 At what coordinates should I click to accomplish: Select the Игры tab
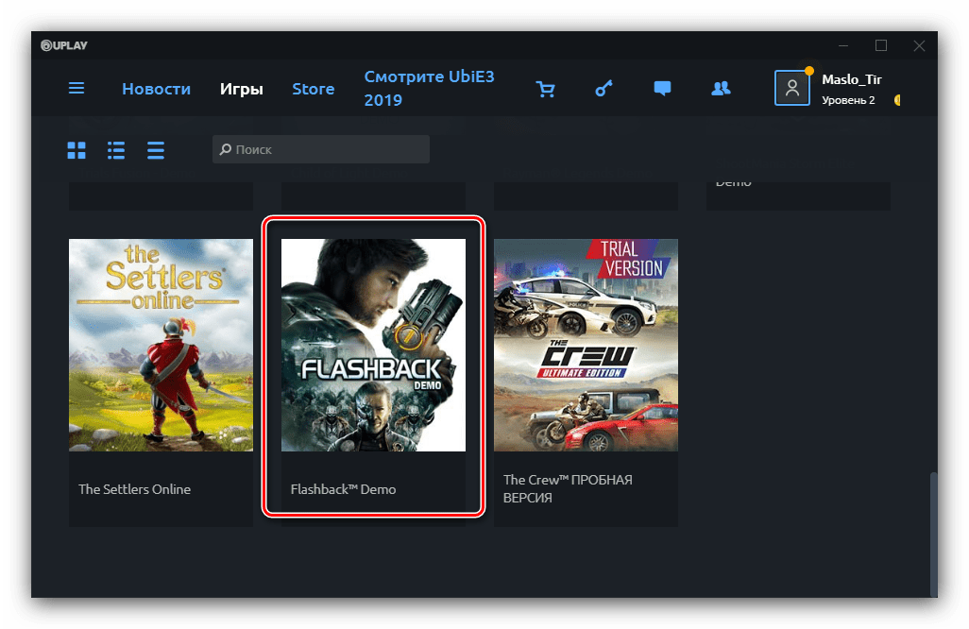(x=242, y=89)
